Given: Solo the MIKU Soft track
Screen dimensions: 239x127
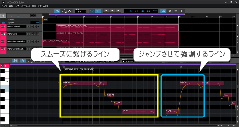Looking at the screenshot, I should [35, 34].
